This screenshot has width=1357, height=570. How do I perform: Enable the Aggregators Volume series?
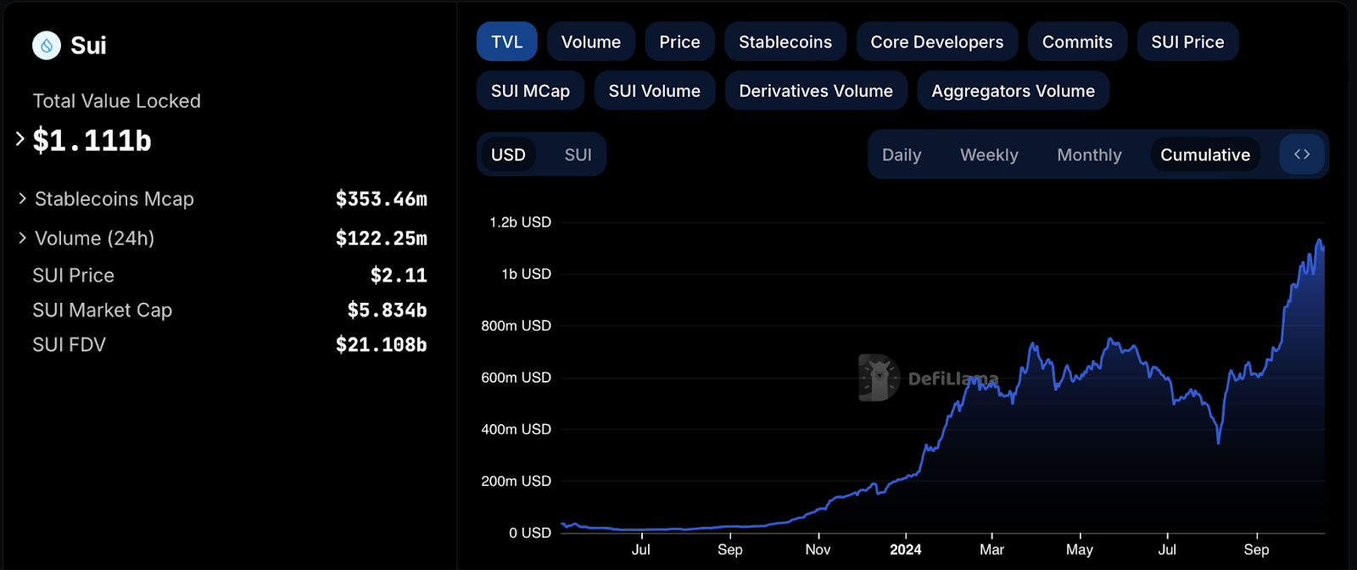click(x=1014, y=91)
